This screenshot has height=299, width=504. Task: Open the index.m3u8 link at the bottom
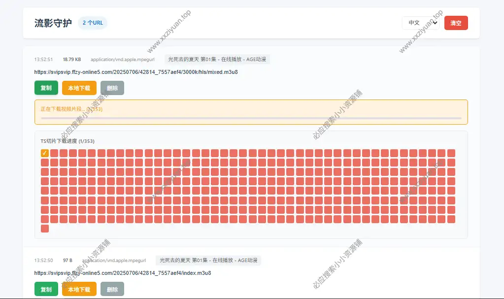122,272
